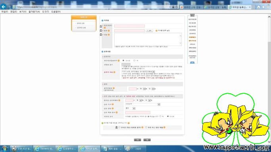Open the browser tools gear icon

(268, 7)
